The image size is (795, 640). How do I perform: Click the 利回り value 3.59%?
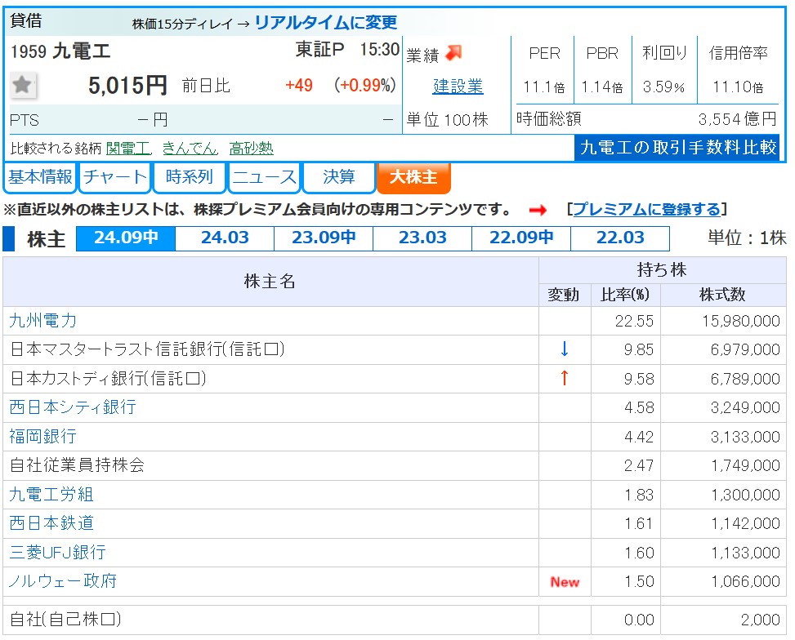point(663,87)
